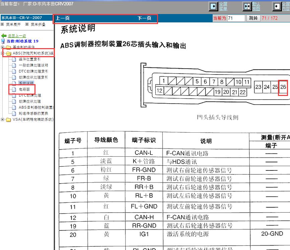Click the 说明 column header
The image size is (290, 250).
[206, 141]
